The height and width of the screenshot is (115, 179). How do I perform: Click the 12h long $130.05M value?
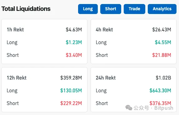(x=71, y=90)
